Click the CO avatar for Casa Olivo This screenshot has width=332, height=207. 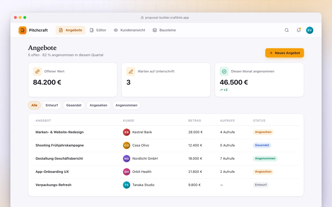coord(127,145)
